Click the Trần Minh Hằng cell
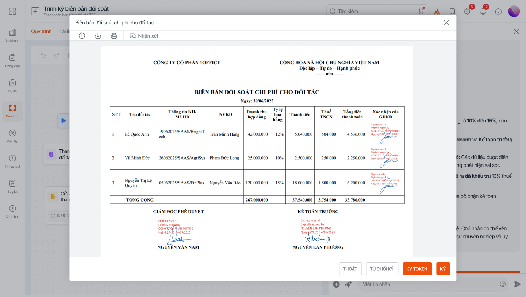This screenshot has height=297, width=526. click(226, 134)
